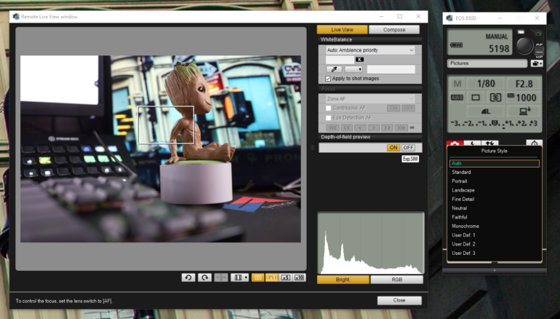Turn depth-of-field preview OFF

click(408, 148)
